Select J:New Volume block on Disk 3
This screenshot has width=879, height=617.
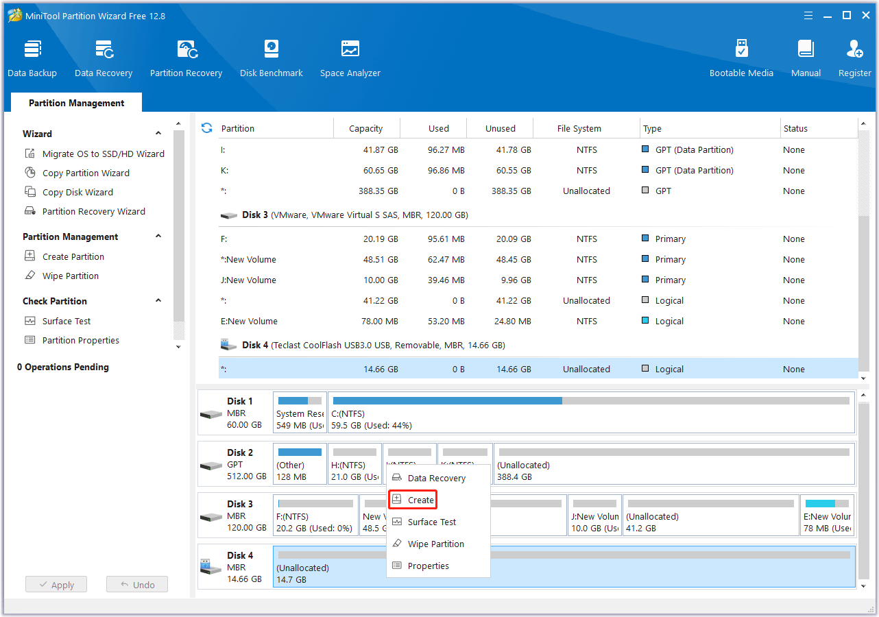tap(594, 515)
